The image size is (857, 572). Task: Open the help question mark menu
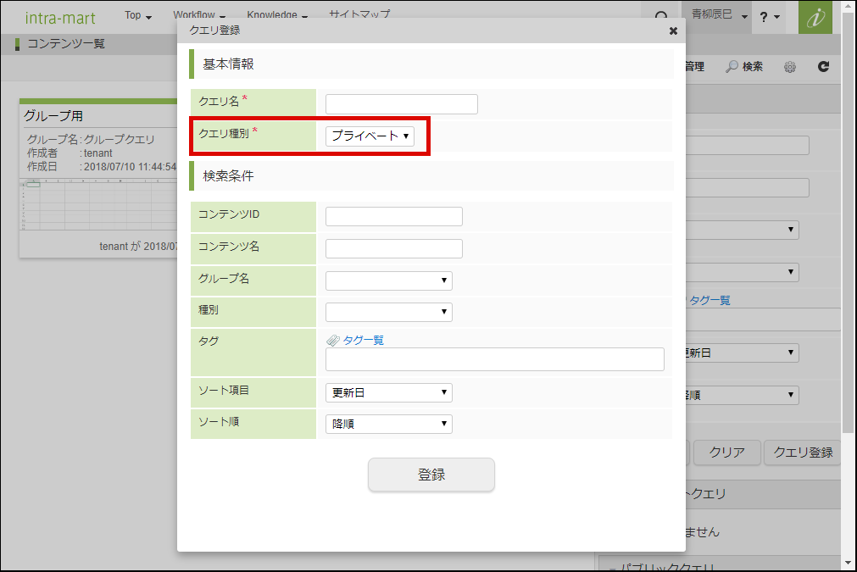click(x=769, y=17)
